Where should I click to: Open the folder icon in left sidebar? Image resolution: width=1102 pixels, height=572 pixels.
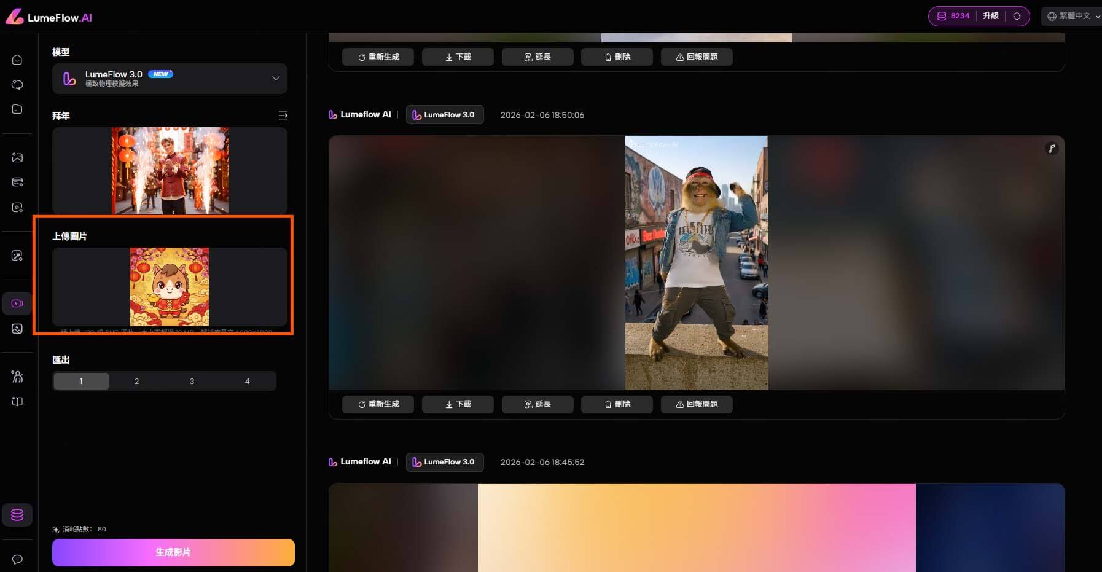tap(17, 109)
